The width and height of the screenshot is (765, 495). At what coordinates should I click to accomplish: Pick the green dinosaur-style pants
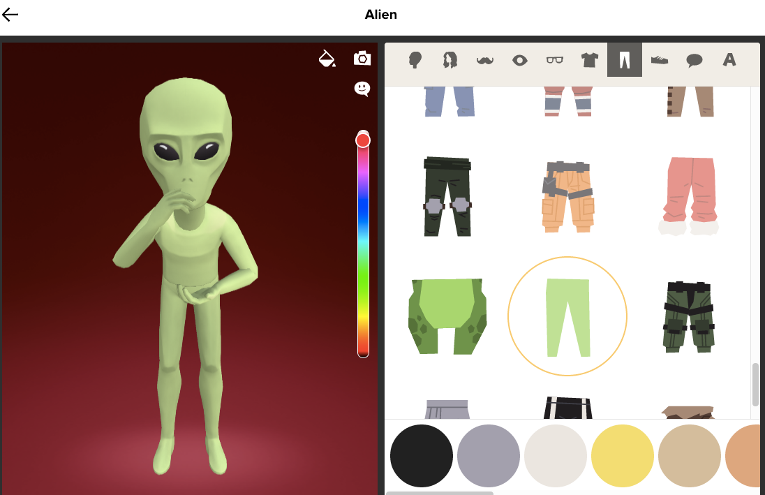447,316
